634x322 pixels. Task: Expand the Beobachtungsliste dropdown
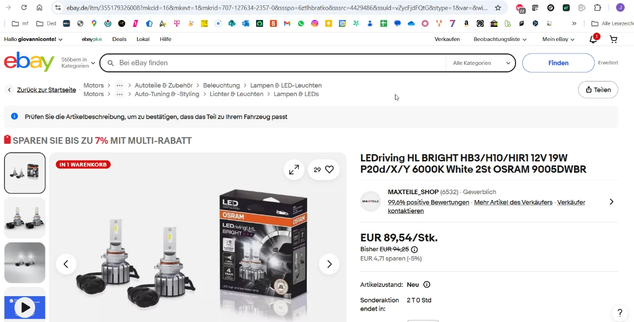pyautogui.click(x=500, y=39)
